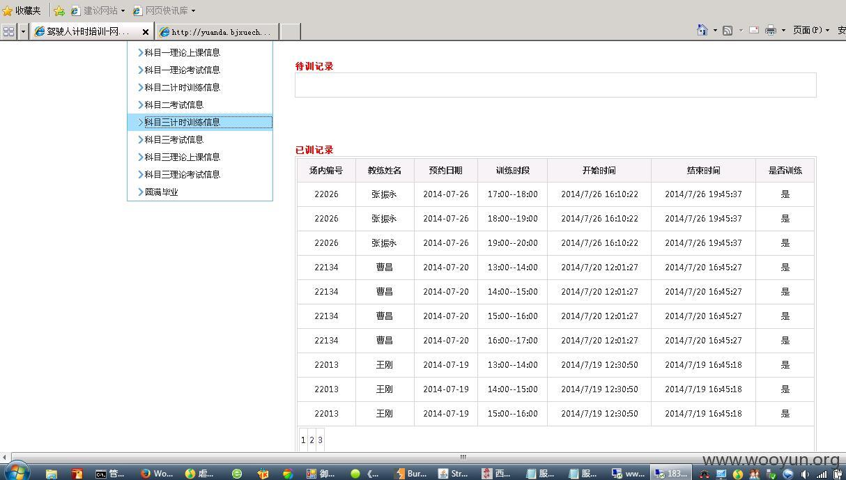This screenshot has width=846, height=480.
Task: Expand the 网页快讯库 dropdown arrow
Action: (x=193, y=10)
